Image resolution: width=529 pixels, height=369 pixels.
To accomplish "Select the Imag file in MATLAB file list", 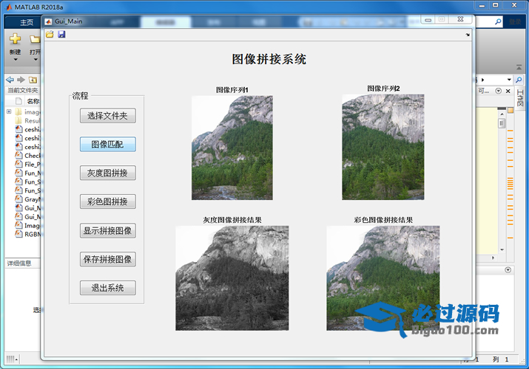I will [28, 225].
